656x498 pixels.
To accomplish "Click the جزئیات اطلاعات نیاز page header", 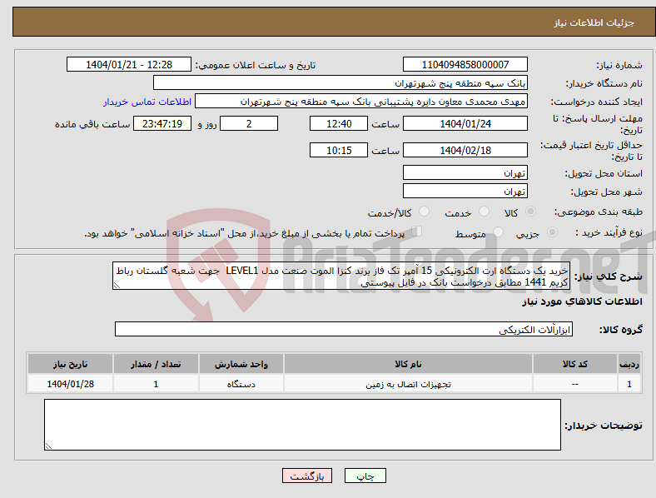I will pos(594,22).
